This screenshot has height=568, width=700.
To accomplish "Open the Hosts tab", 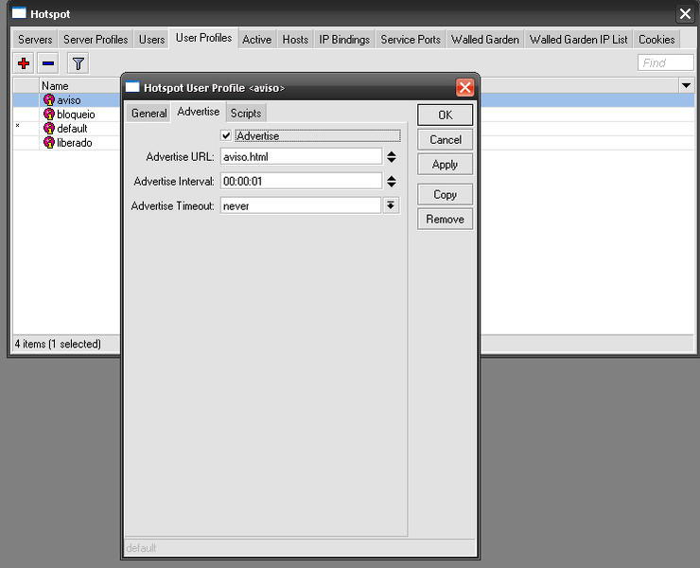I will 295,40.
